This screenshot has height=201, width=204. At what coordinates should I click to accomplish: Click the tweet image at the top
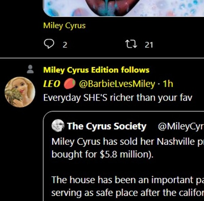pos(122,7)
